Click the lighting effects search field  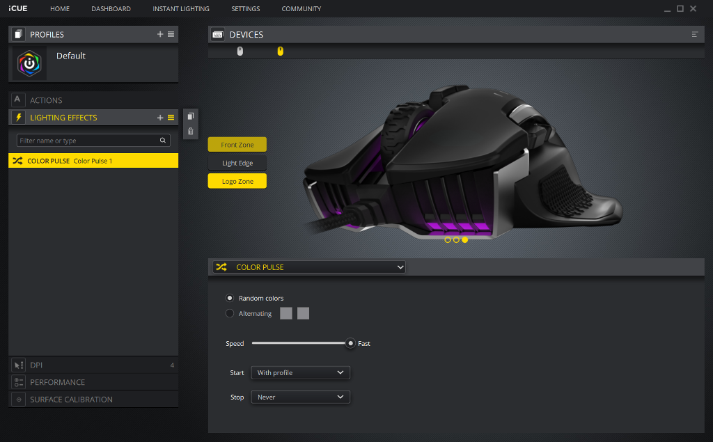click(x=88, y=141)
